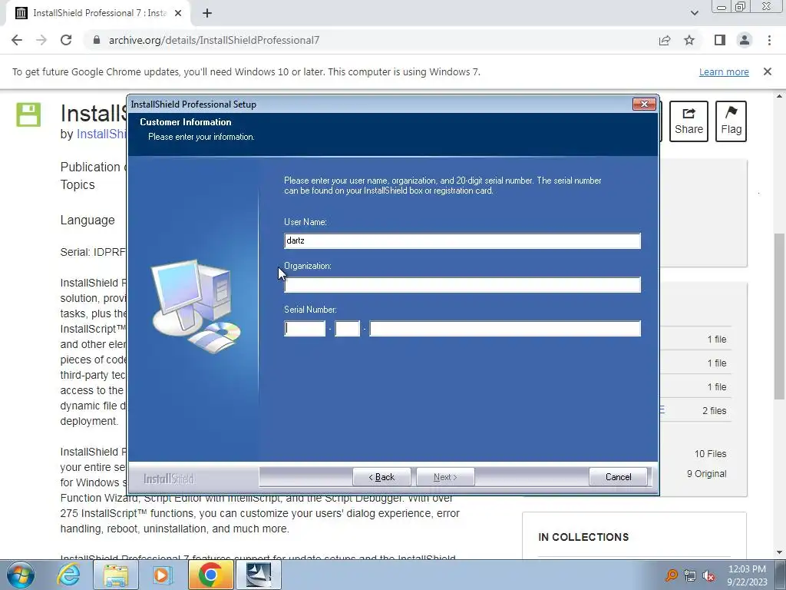The height and width of the screenshot is (590, 786).
Task: Click the "9 Original" text
Action: click(706, 474)
